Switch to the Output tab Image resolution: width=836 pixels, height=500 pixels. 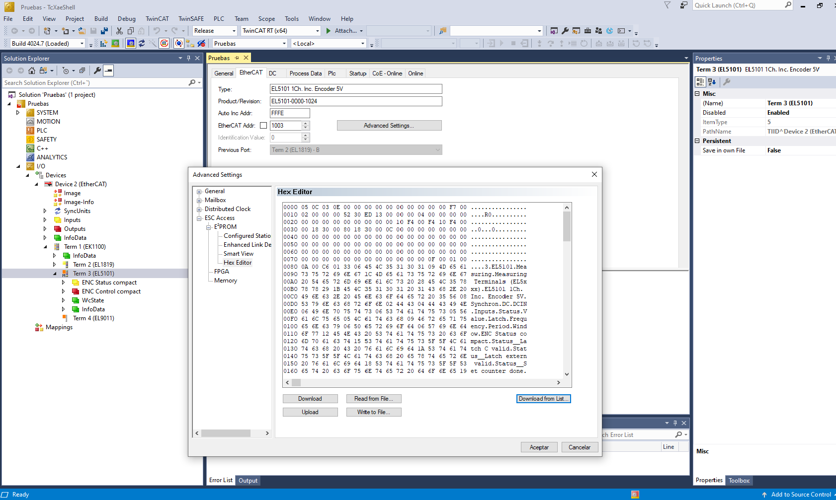pyautogui.click(x=248, y=481)
